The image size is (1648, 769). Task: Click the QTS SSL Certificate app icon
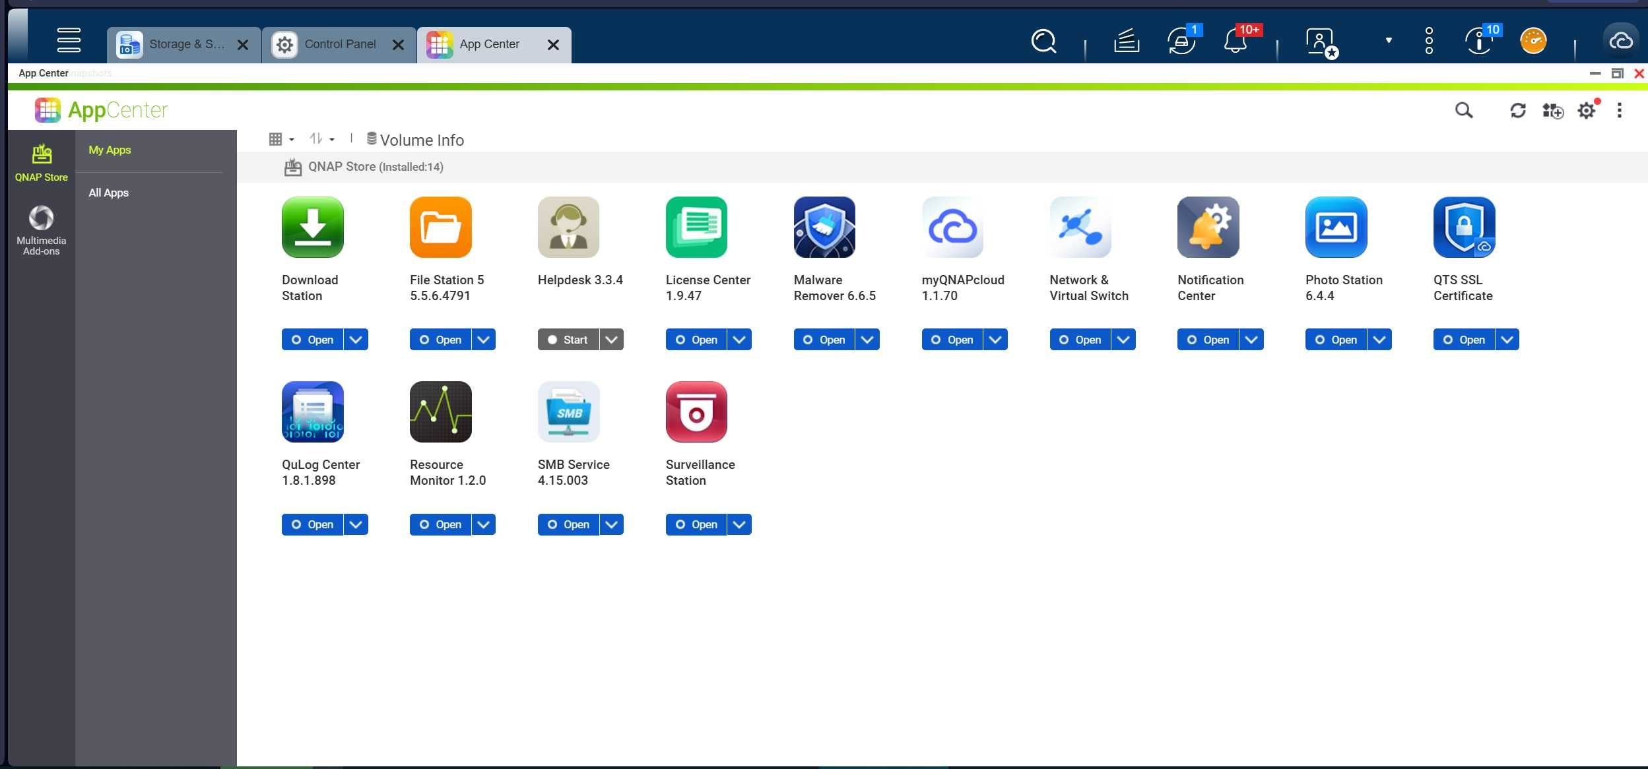(x=1465, y=227)
